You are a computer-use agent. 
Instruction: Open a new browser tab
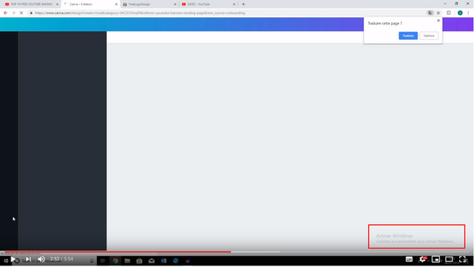(244, 4)
